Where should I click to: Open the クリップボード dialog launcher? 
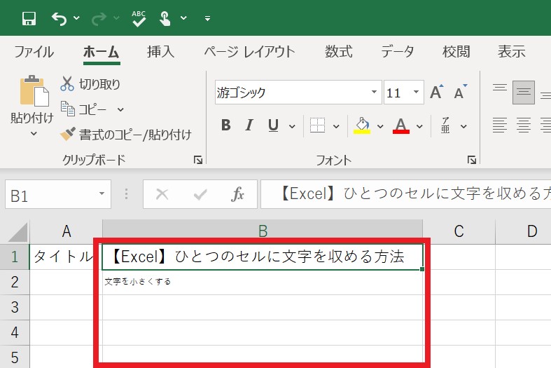click(x=198, y=160)
